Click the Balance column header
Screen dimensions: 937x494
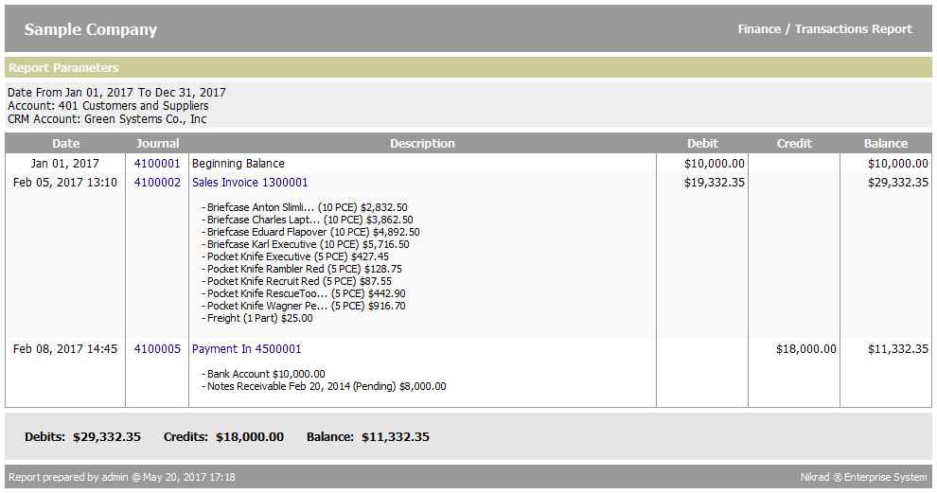pos(885,144)
